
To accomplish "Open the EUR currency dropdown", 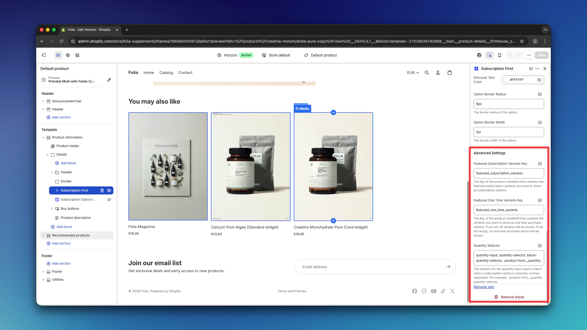I will (x=413, y=73).
